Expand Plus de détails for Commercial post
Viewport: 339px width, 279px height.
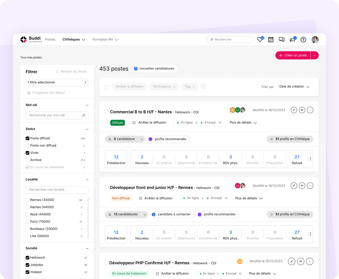[x=243, y=123]
